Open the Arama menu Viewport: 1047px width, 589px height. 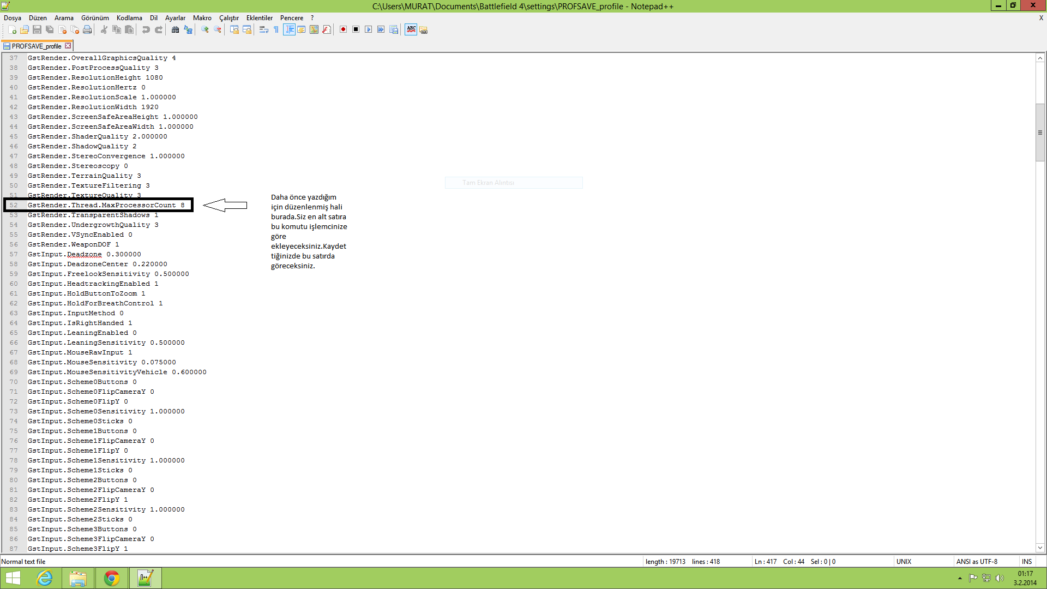tap(64, 18)
